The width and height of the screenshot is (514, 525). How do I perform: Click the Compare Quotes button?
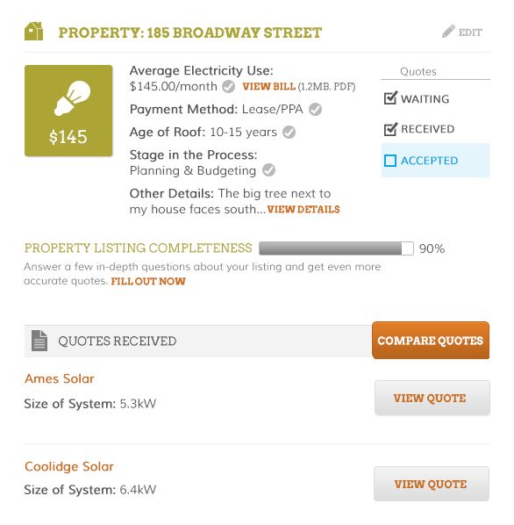click(x=431, y=340)
